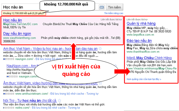The image size is (179, 111).
Task: Click Tương tự link for amthucvietnam.com result
Action: pos(92,94)
